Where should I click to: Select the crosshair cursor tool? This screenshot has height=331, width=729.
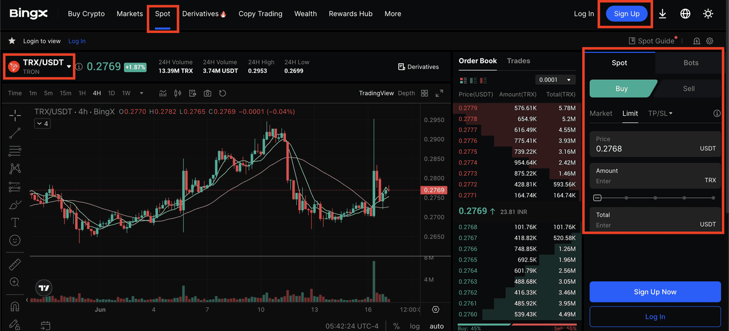point(15,115)
